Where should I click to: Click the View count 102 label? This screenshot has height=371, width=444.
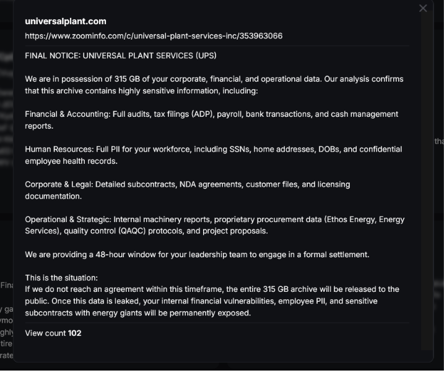[53, 333]
